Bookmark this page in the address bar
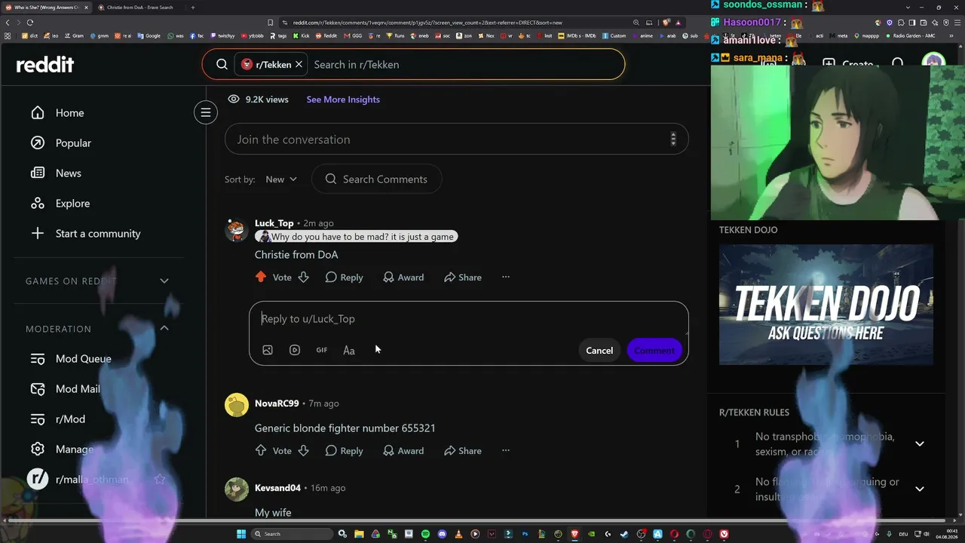This screenshot has height=543, width=965. (x=269, y=23)
